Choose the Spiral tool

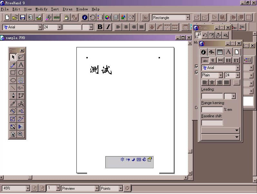click(21, 80)
